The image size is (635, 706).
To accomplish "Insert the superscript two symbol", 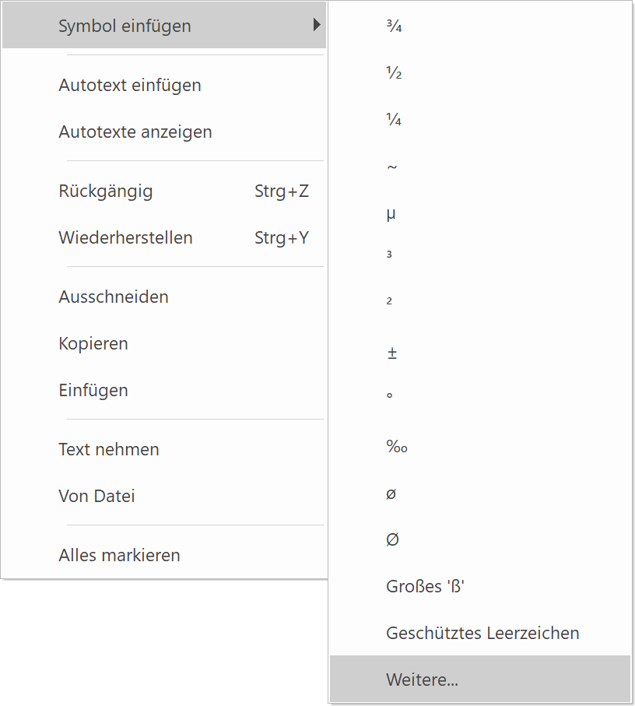I will 390,302.
